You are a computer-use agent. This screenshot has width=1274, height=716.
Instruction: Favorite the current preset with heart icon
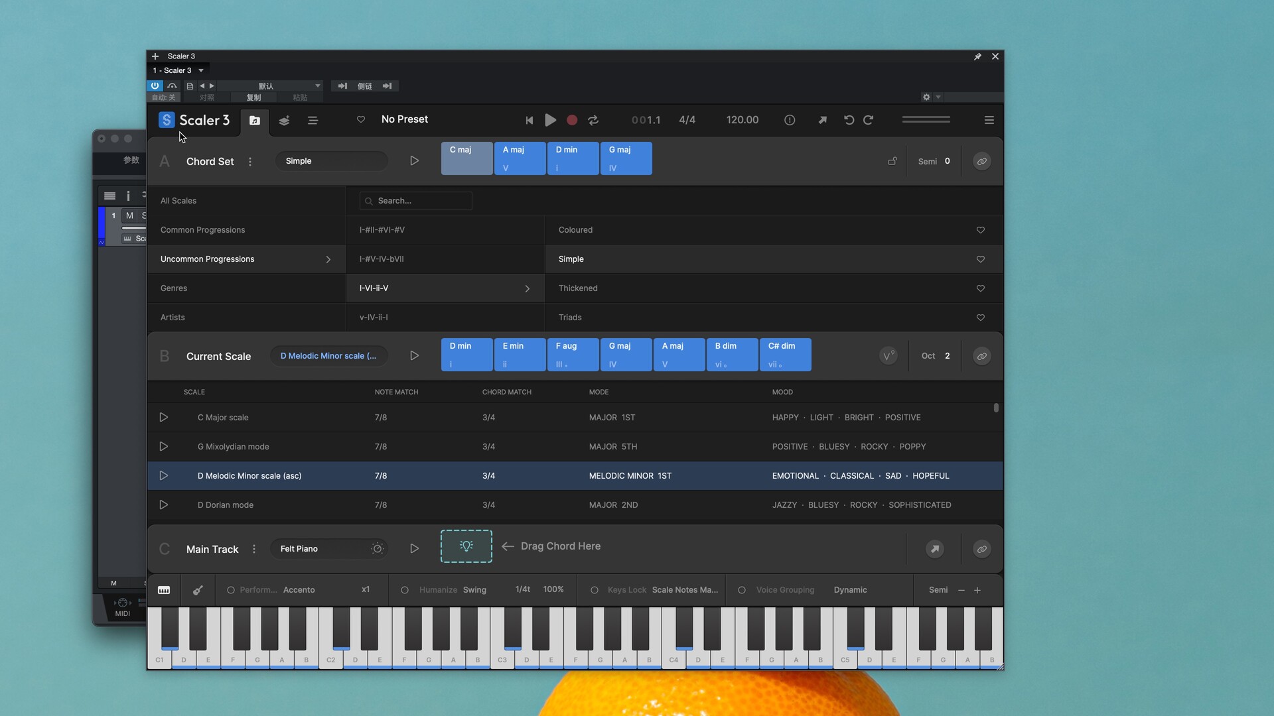pyautogui.click(x=361, y=120)
